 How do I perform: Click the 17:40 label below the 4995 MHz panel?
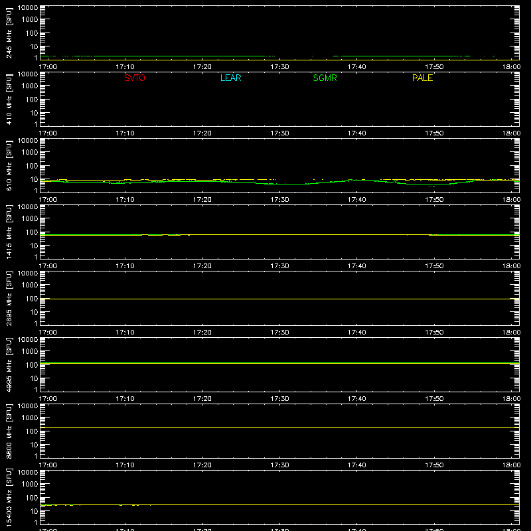(x=356, y=399)
